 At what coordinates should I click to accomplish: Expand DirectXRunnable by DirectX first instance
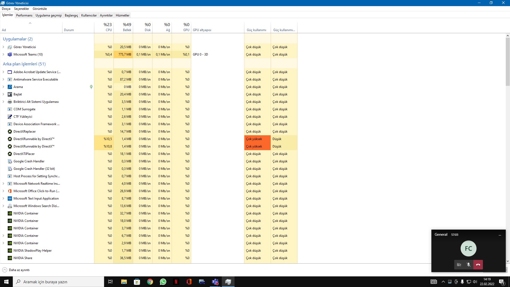click(3, 139)
